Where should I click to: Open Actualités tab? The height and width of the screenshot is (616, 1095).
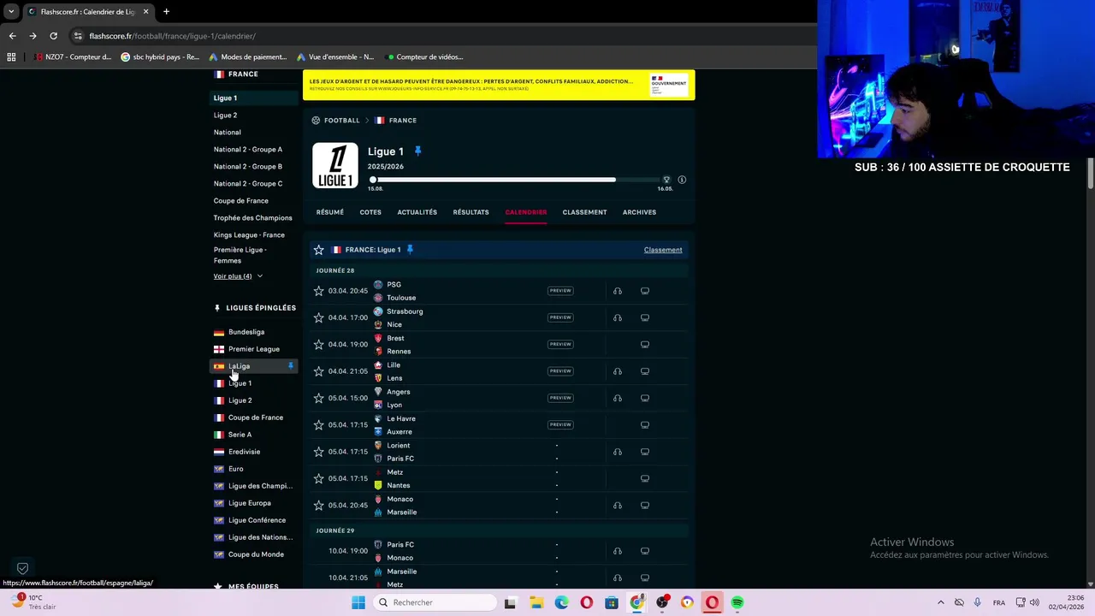(417, 212)
